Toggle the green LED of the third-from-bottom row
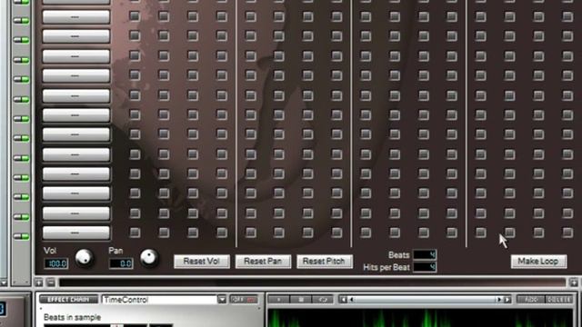The width and height of the screenshot is (582, 327). click(21, 197)
